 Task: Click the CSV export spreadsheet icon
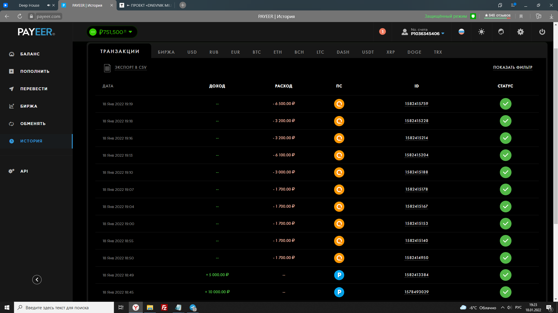click(x=107, y=68)
